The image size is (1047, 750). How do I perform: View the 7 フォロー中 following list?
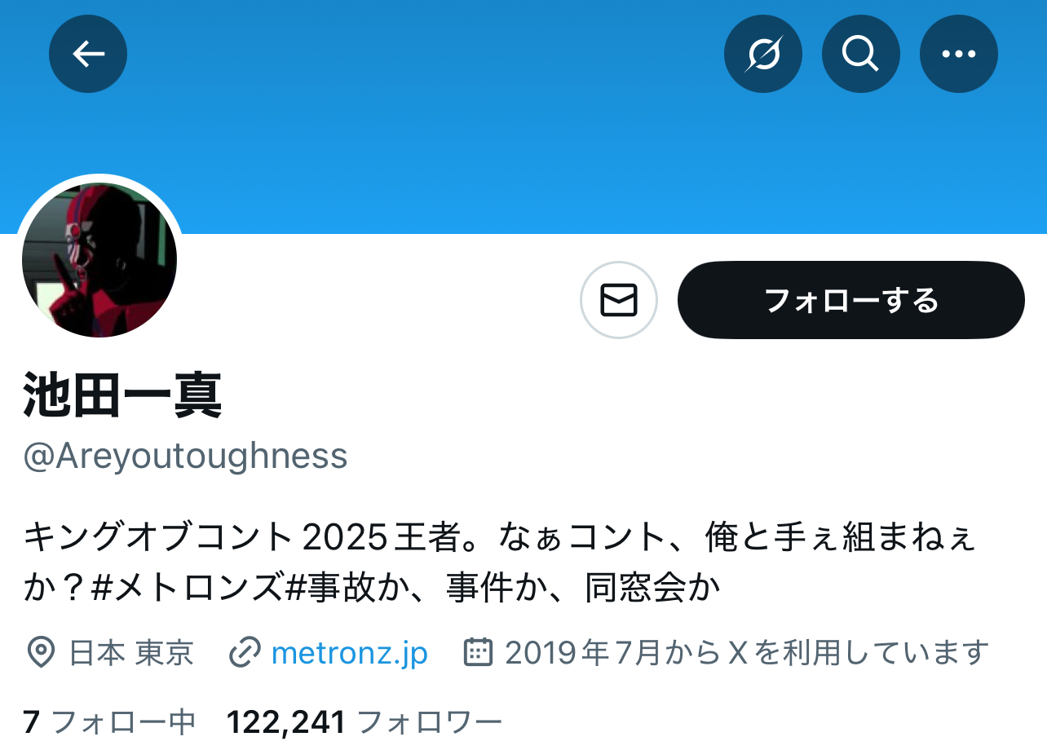click(110, 721)
